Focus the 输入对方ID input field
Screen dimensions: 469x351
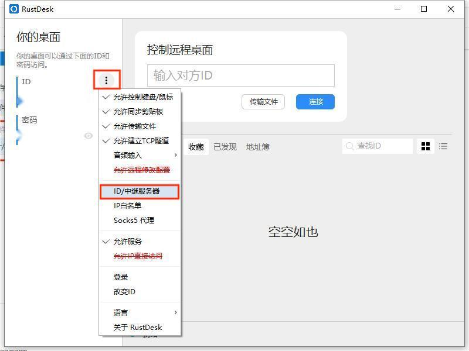click(x=241, y=75)
